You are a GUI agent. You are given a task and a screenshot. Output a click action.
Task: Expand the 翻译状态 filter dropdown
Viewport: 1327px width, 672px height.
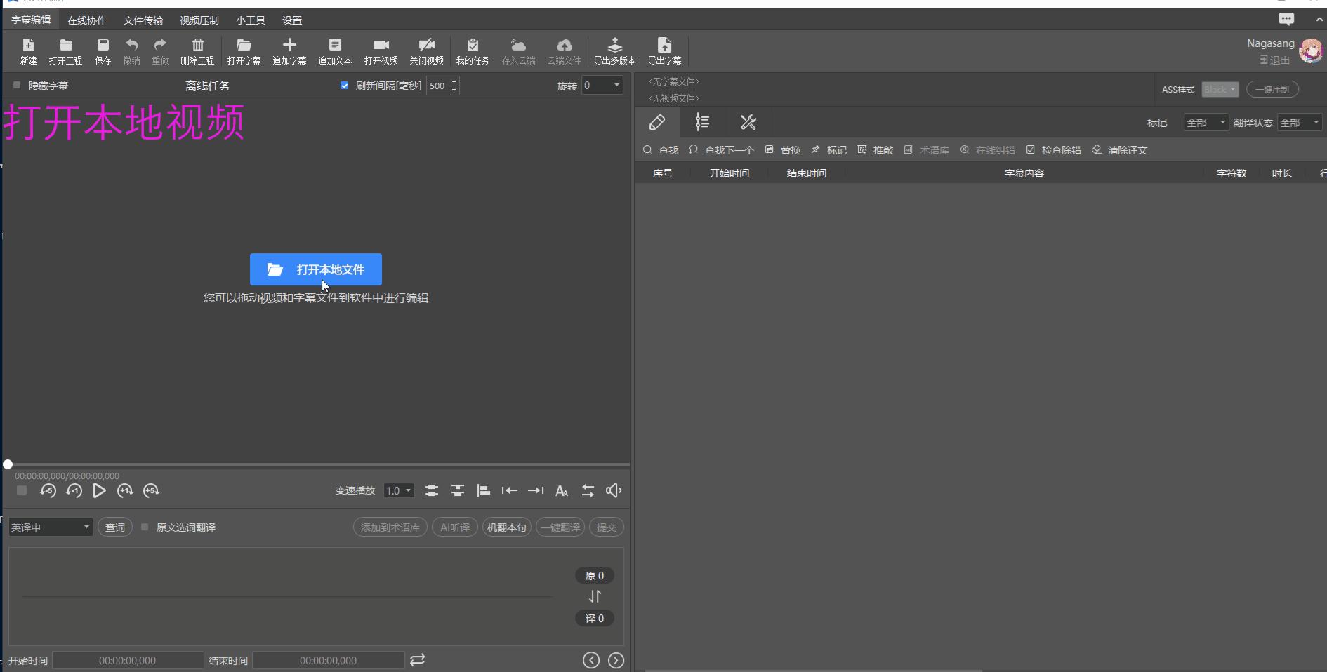pos(1299,123)
